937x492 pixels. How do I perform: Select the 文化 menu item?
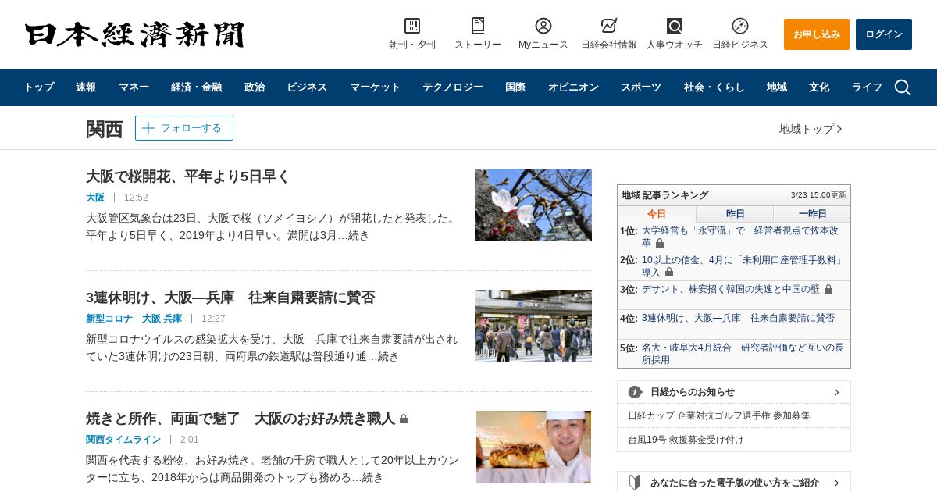[x=819, y=87]
